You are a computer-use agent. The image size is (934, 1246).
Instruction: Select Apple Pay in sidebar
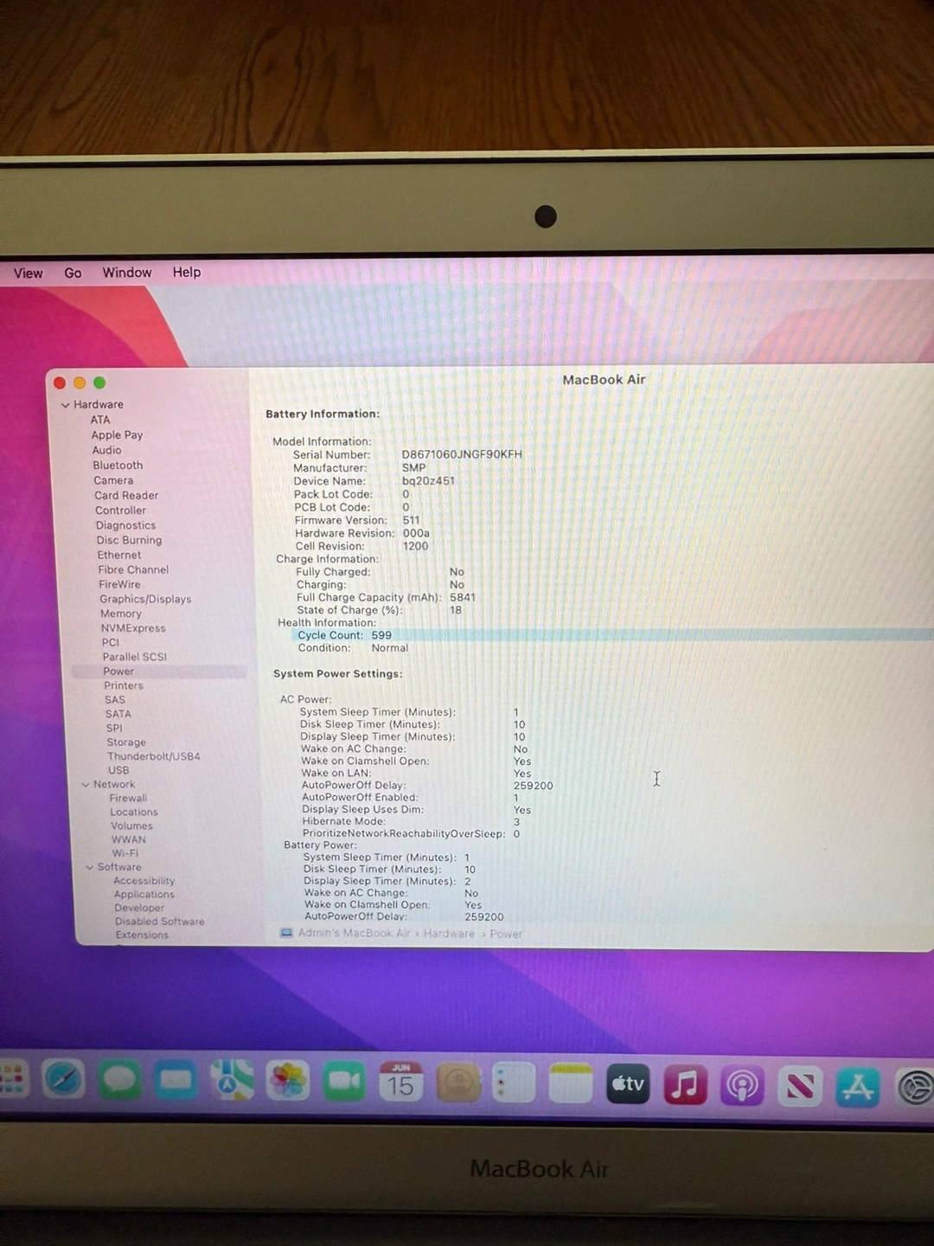click(117, 435)
